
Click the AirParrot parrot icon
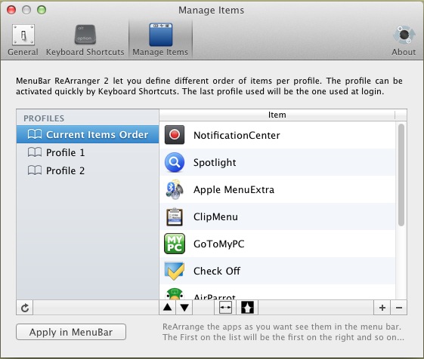175,294
